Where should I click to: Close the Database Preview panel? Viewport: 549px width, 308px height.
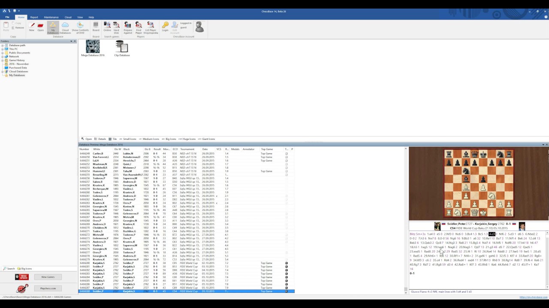[x=547, y=145]
